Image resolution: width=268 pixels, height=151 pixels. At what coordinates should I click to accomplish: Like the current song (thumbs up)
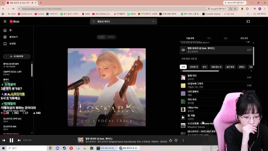[171, 140]
